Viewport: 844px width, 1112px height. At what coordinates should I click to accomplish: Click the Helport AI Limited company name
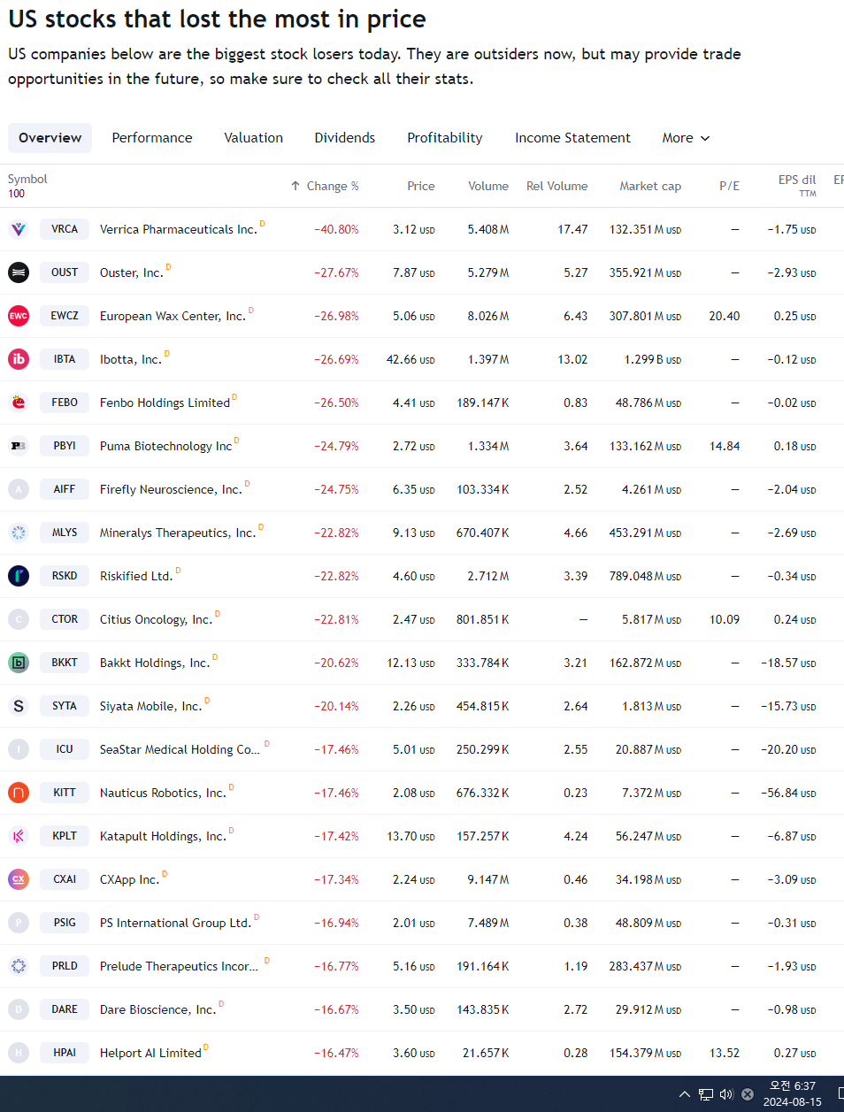150,1053
